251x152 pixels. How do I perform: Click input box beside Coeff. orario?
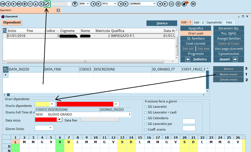[x=189, y=128]
